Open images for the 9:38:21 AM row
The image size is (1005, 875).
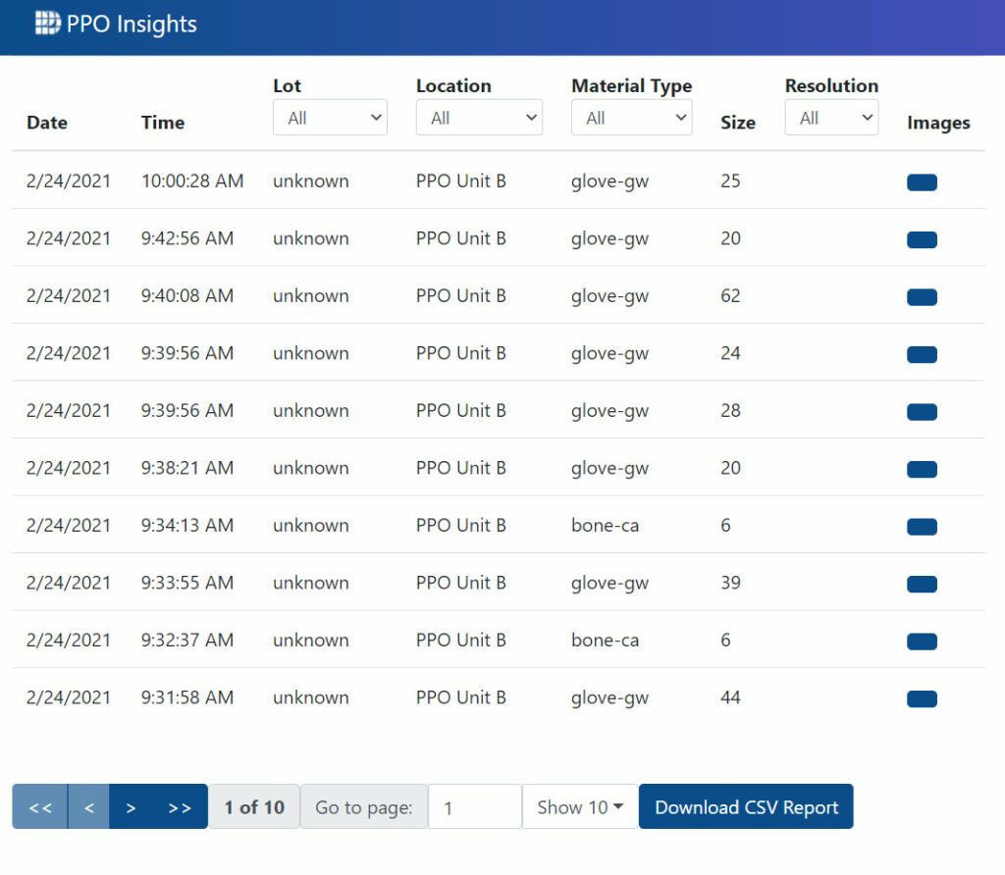pos(922,470)
